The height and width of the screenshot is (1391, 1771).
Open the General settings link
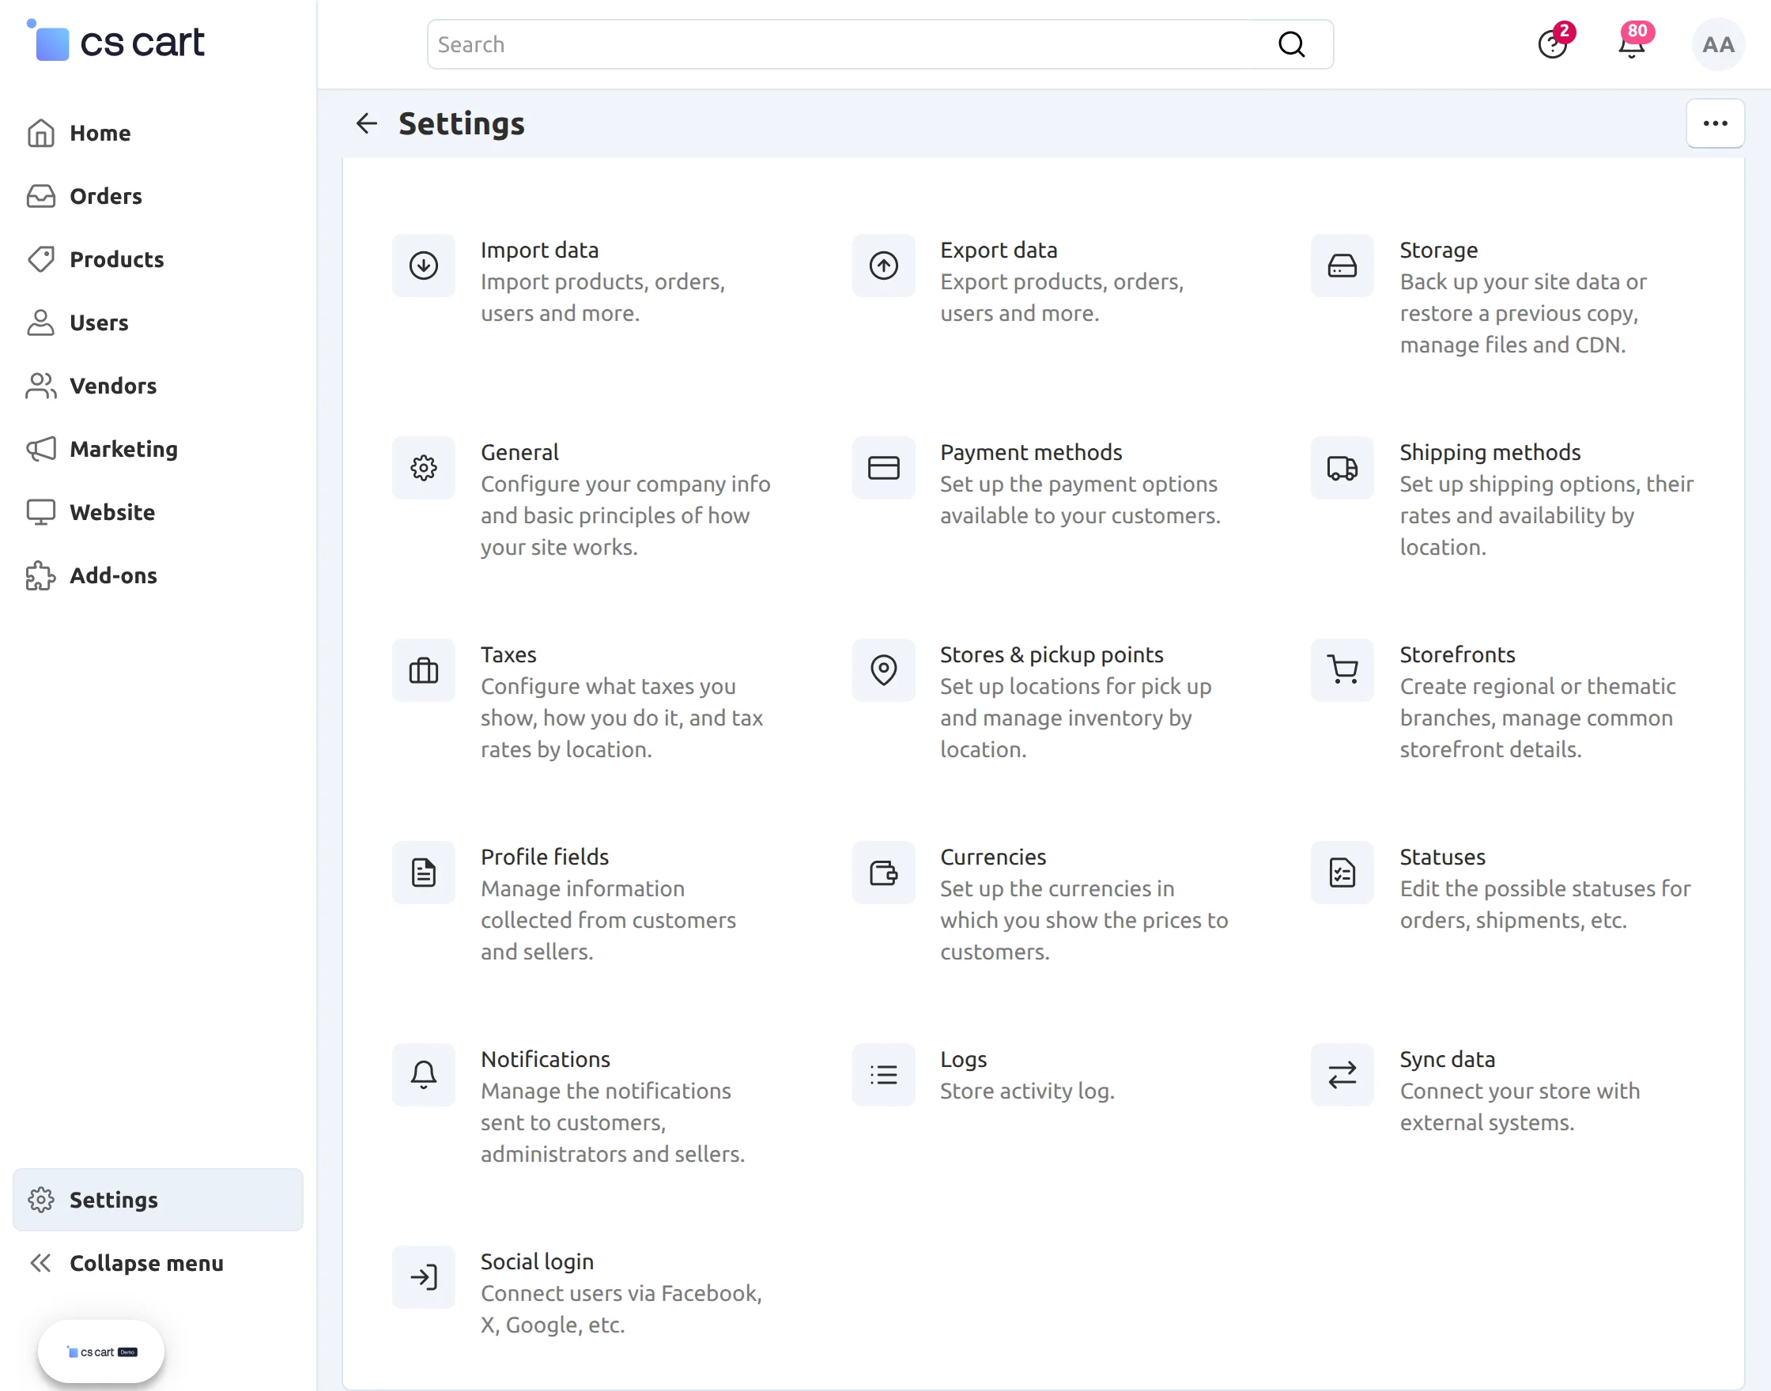click(519, 452)
